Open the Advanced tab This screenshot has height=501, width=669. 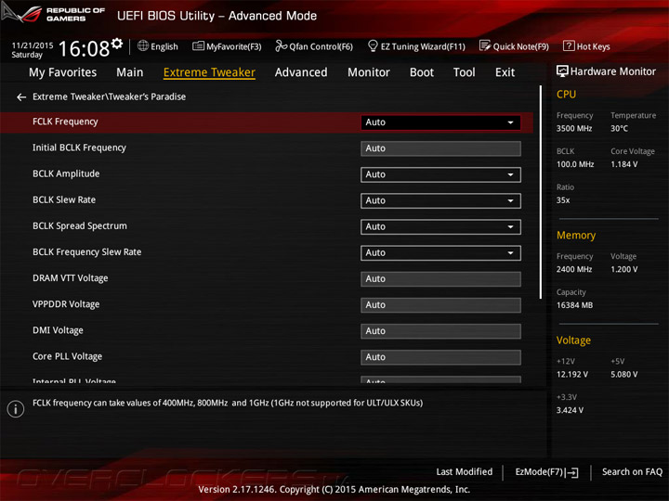(x=301, y=72)
